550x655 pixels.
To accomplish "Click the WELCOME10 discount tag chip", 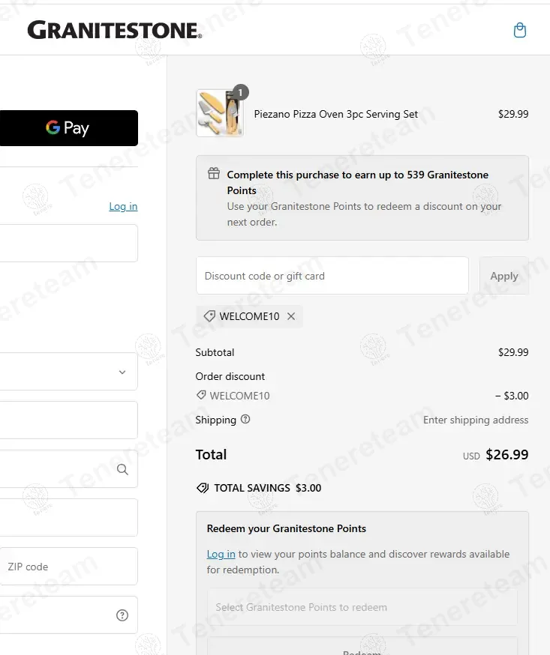I will point(242,316).
